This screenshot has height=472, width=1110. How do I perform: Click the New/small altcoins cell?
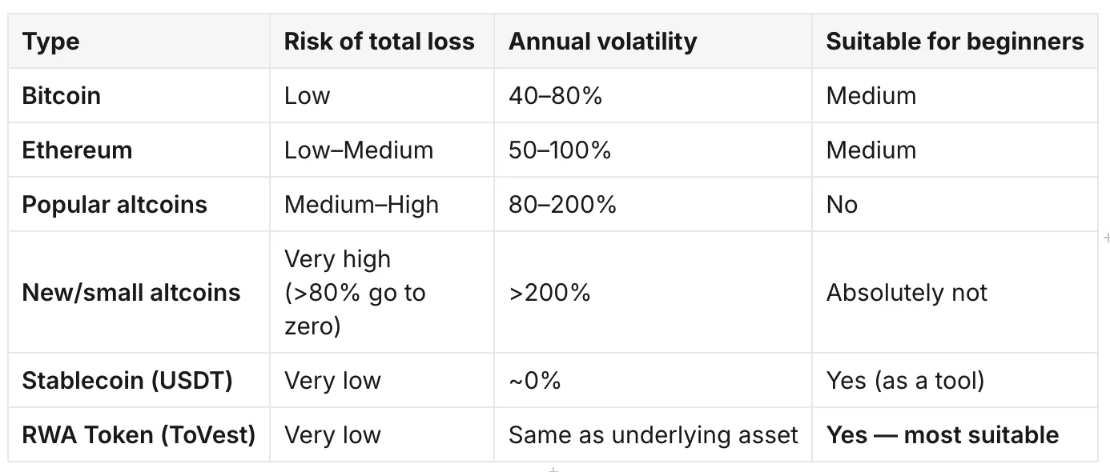pyautogui.click(x=139, y=292)
